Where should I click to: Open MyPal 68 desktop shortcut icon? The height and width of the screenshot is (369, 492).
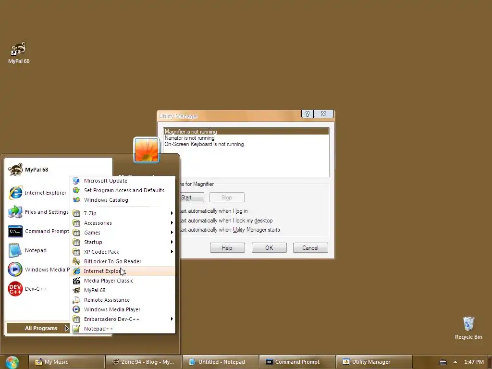pyautogui.click(x=19, y=52)
